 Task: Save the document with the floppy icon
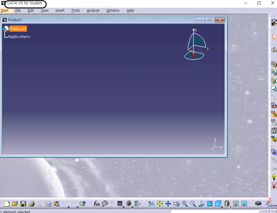click(23, 204)
